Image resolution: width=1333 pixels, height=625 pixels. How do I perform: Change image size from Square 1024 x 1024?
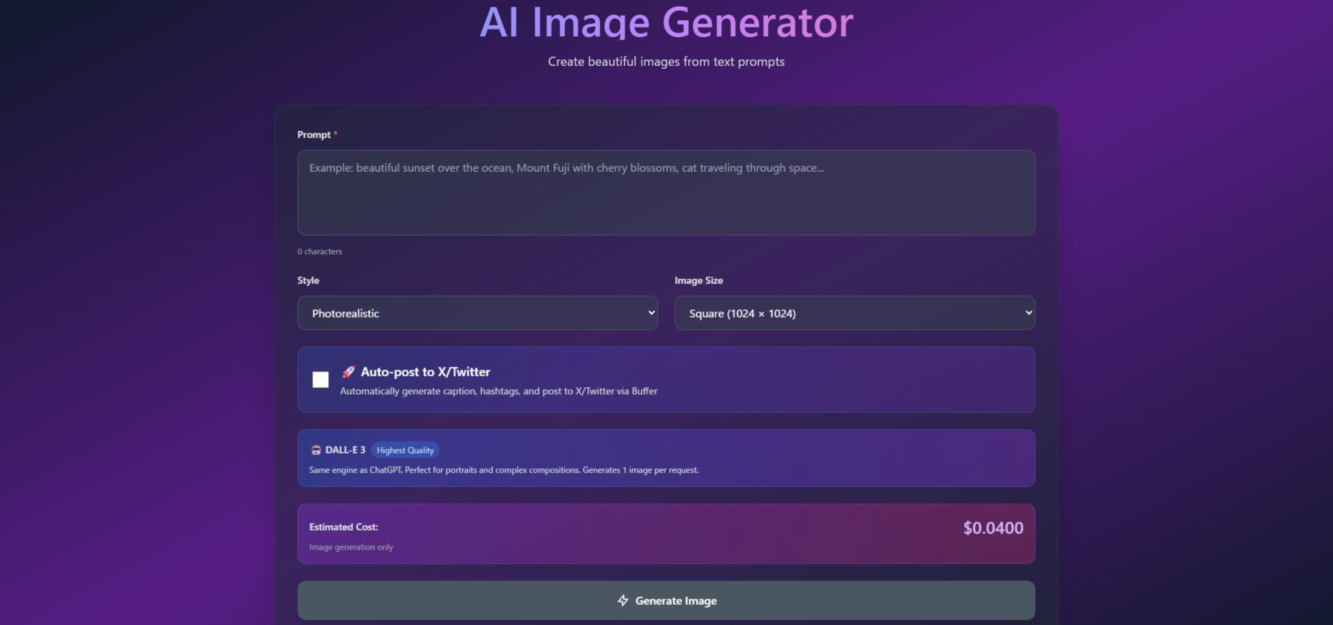[x=854, y=312]
